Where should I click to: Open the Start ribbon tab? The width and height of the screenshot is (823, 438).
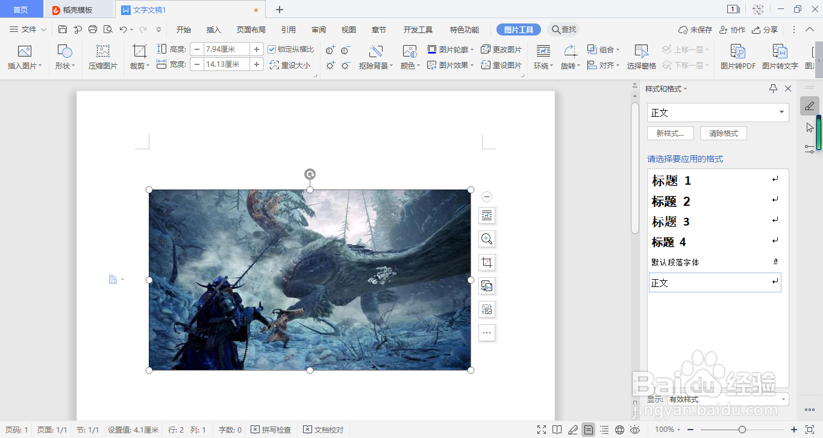point(184,29)
